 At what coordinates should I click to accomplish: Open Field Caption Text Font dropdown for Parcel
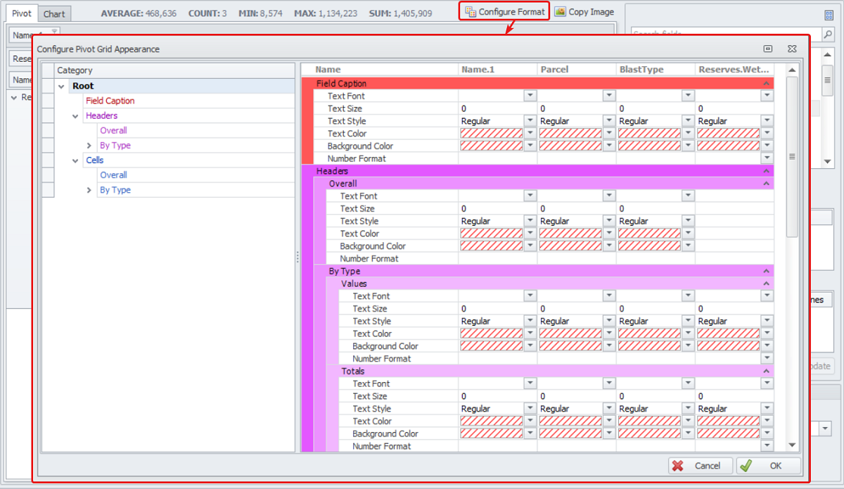coord(609,96)
